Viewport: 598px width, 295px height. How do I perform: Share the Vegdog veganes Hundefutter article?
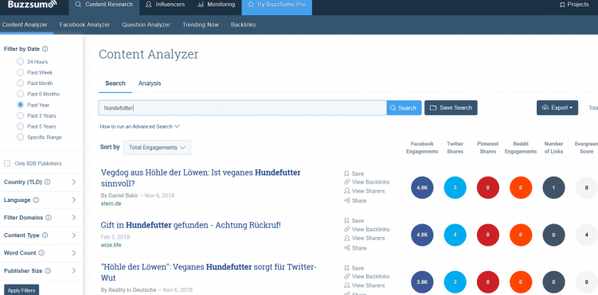coord(355,200)
